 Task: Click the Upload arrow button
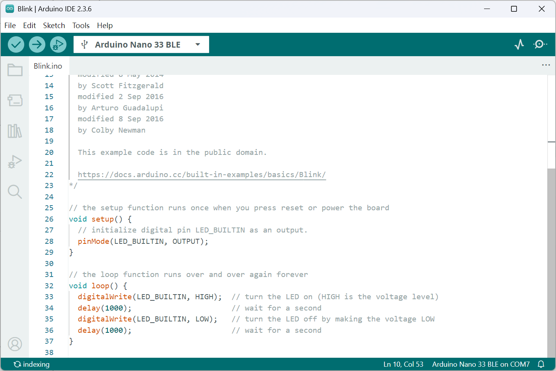click(37, 44)
